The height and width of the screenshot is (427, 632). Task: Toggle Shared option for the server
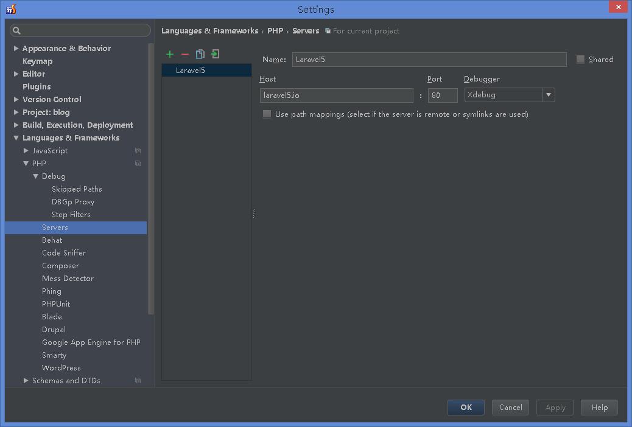(x=580, y=59)
